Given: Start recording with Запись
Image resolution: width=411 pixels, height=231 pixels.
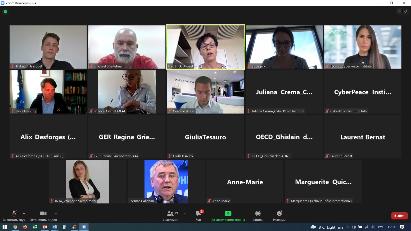Looking at the screenshot, I should point(258,216).
